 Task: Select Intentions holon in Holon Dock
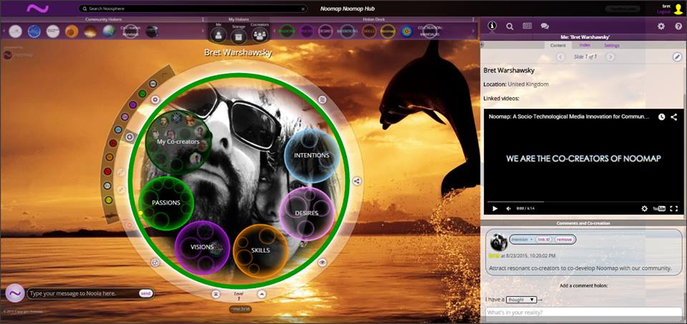[x=347, y=31]
